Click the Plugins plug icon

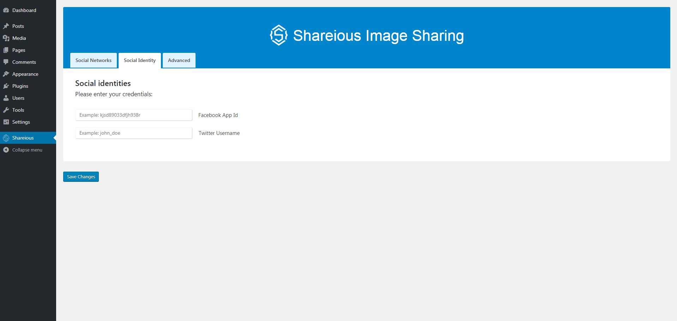coord(6,86)
